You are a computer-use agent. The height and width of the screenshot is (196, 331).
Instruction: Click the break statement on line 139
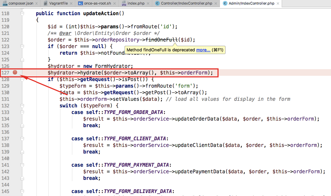click(92, 152)
